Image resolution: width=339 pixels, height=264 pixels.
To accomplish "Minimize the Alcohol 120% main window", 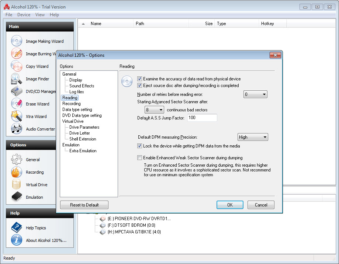I will [305, 7].
